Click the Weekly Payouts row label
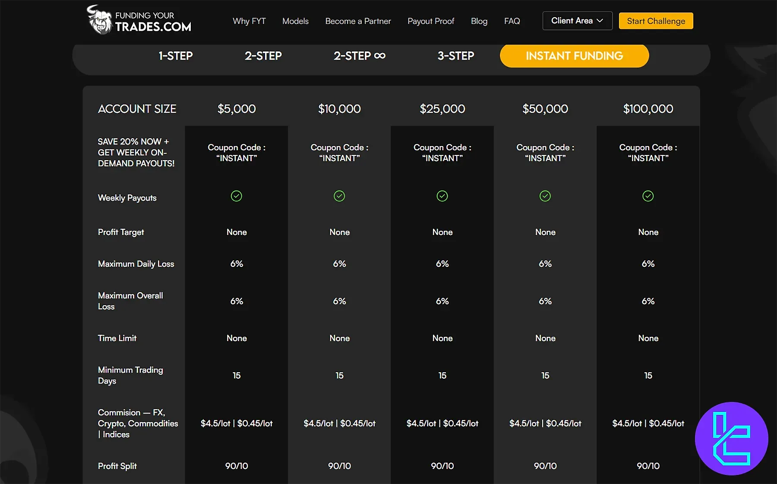Image resolution: width=777 pixels, height=484 pixels. point(127,198)
